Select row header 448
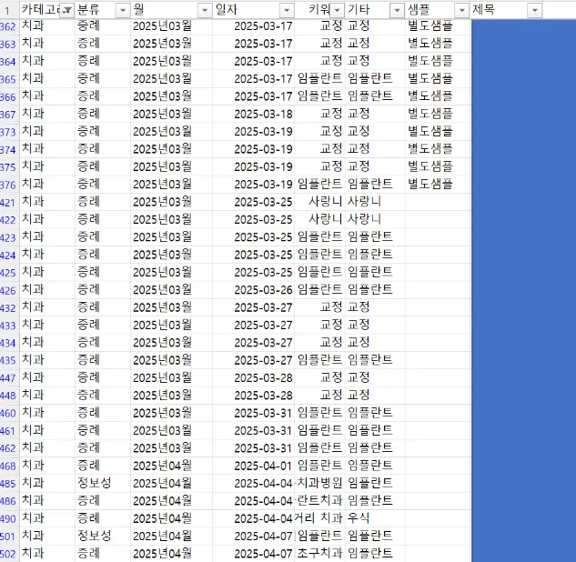Image resolution: width=576 pixels, height=562 pixels. click(x=8, y=396)
